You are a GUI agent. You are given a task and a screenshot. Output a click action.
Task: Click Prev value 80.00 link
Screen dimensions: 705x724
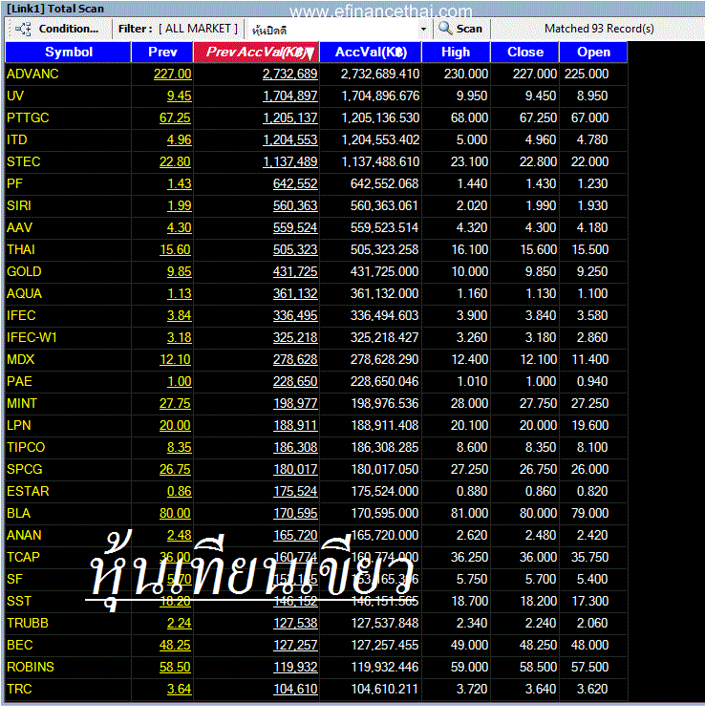[x=175, y=514]
